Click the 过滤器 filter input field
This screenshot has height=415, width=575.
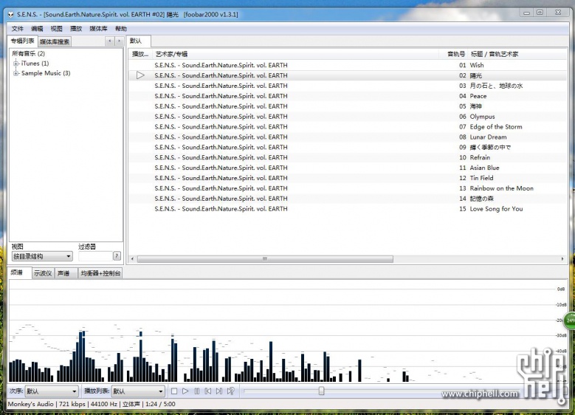pyautogui.click(x=95, y=255)
